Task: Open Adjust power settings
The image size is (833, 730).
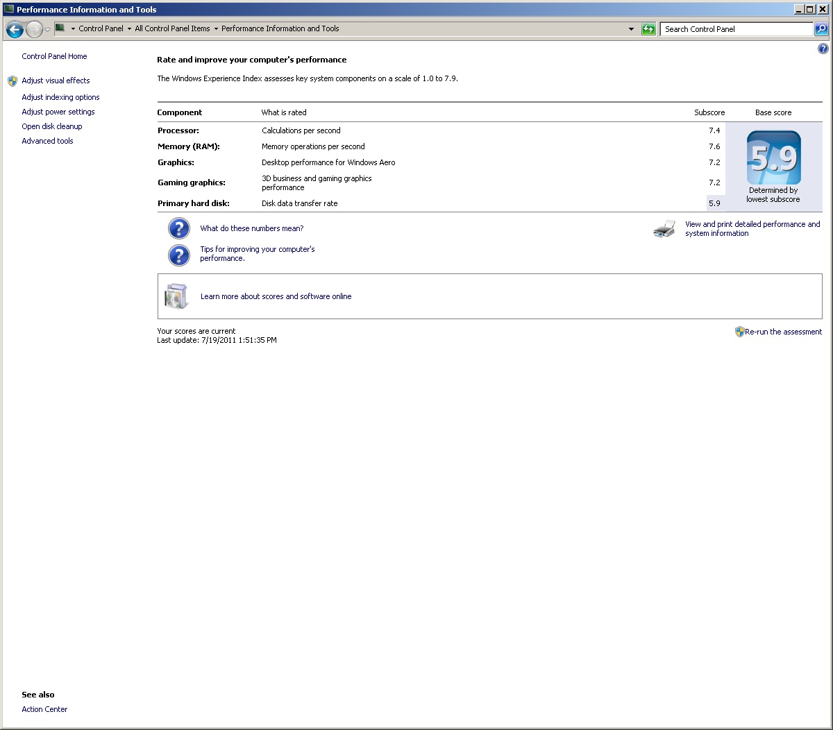Action: [58, 112]
